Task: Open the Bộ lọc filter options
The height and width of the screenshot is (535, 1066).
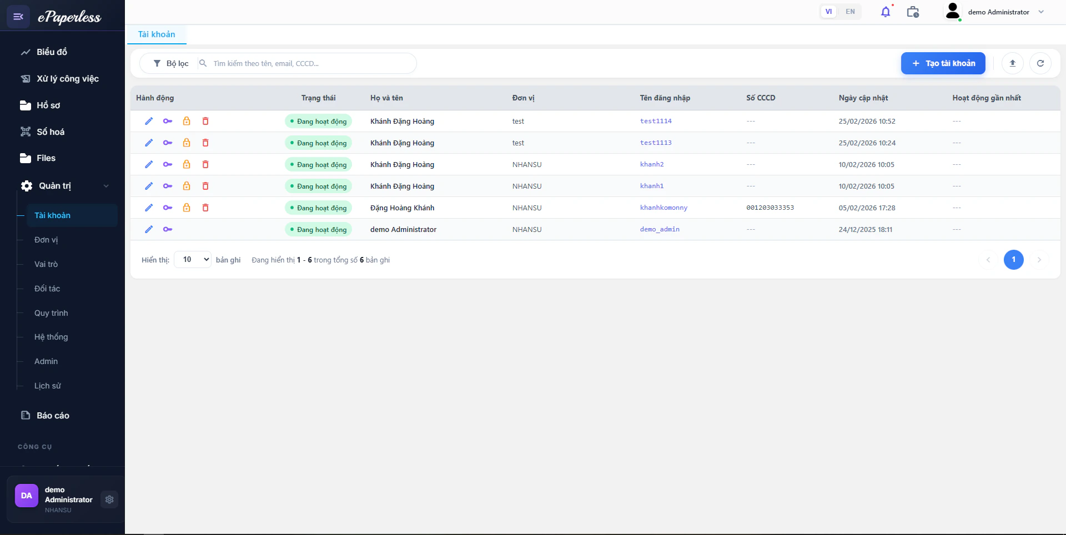Action: (x=171, y=63)
